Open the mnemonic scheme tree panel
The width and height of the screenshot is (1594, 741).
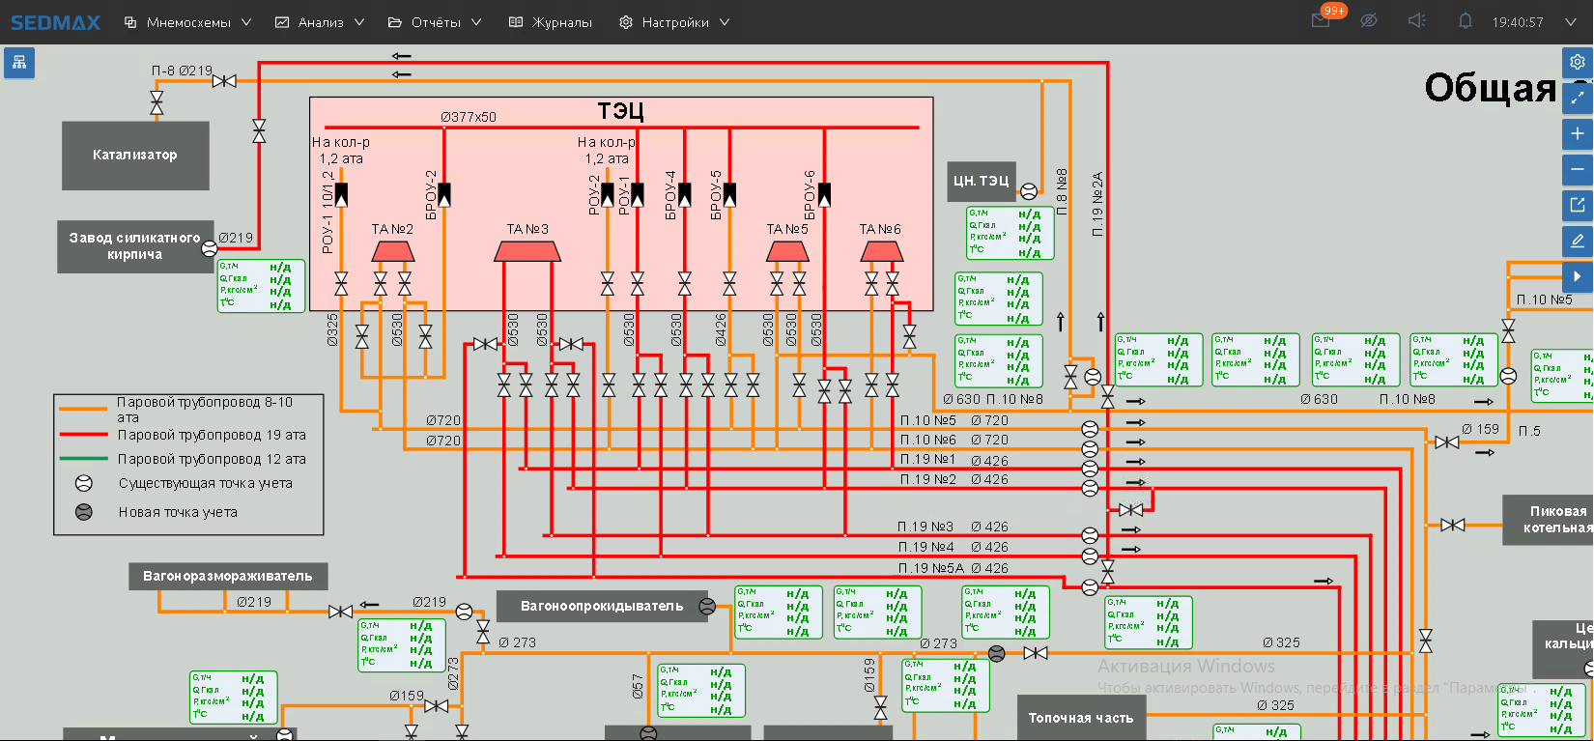(19, 64)
